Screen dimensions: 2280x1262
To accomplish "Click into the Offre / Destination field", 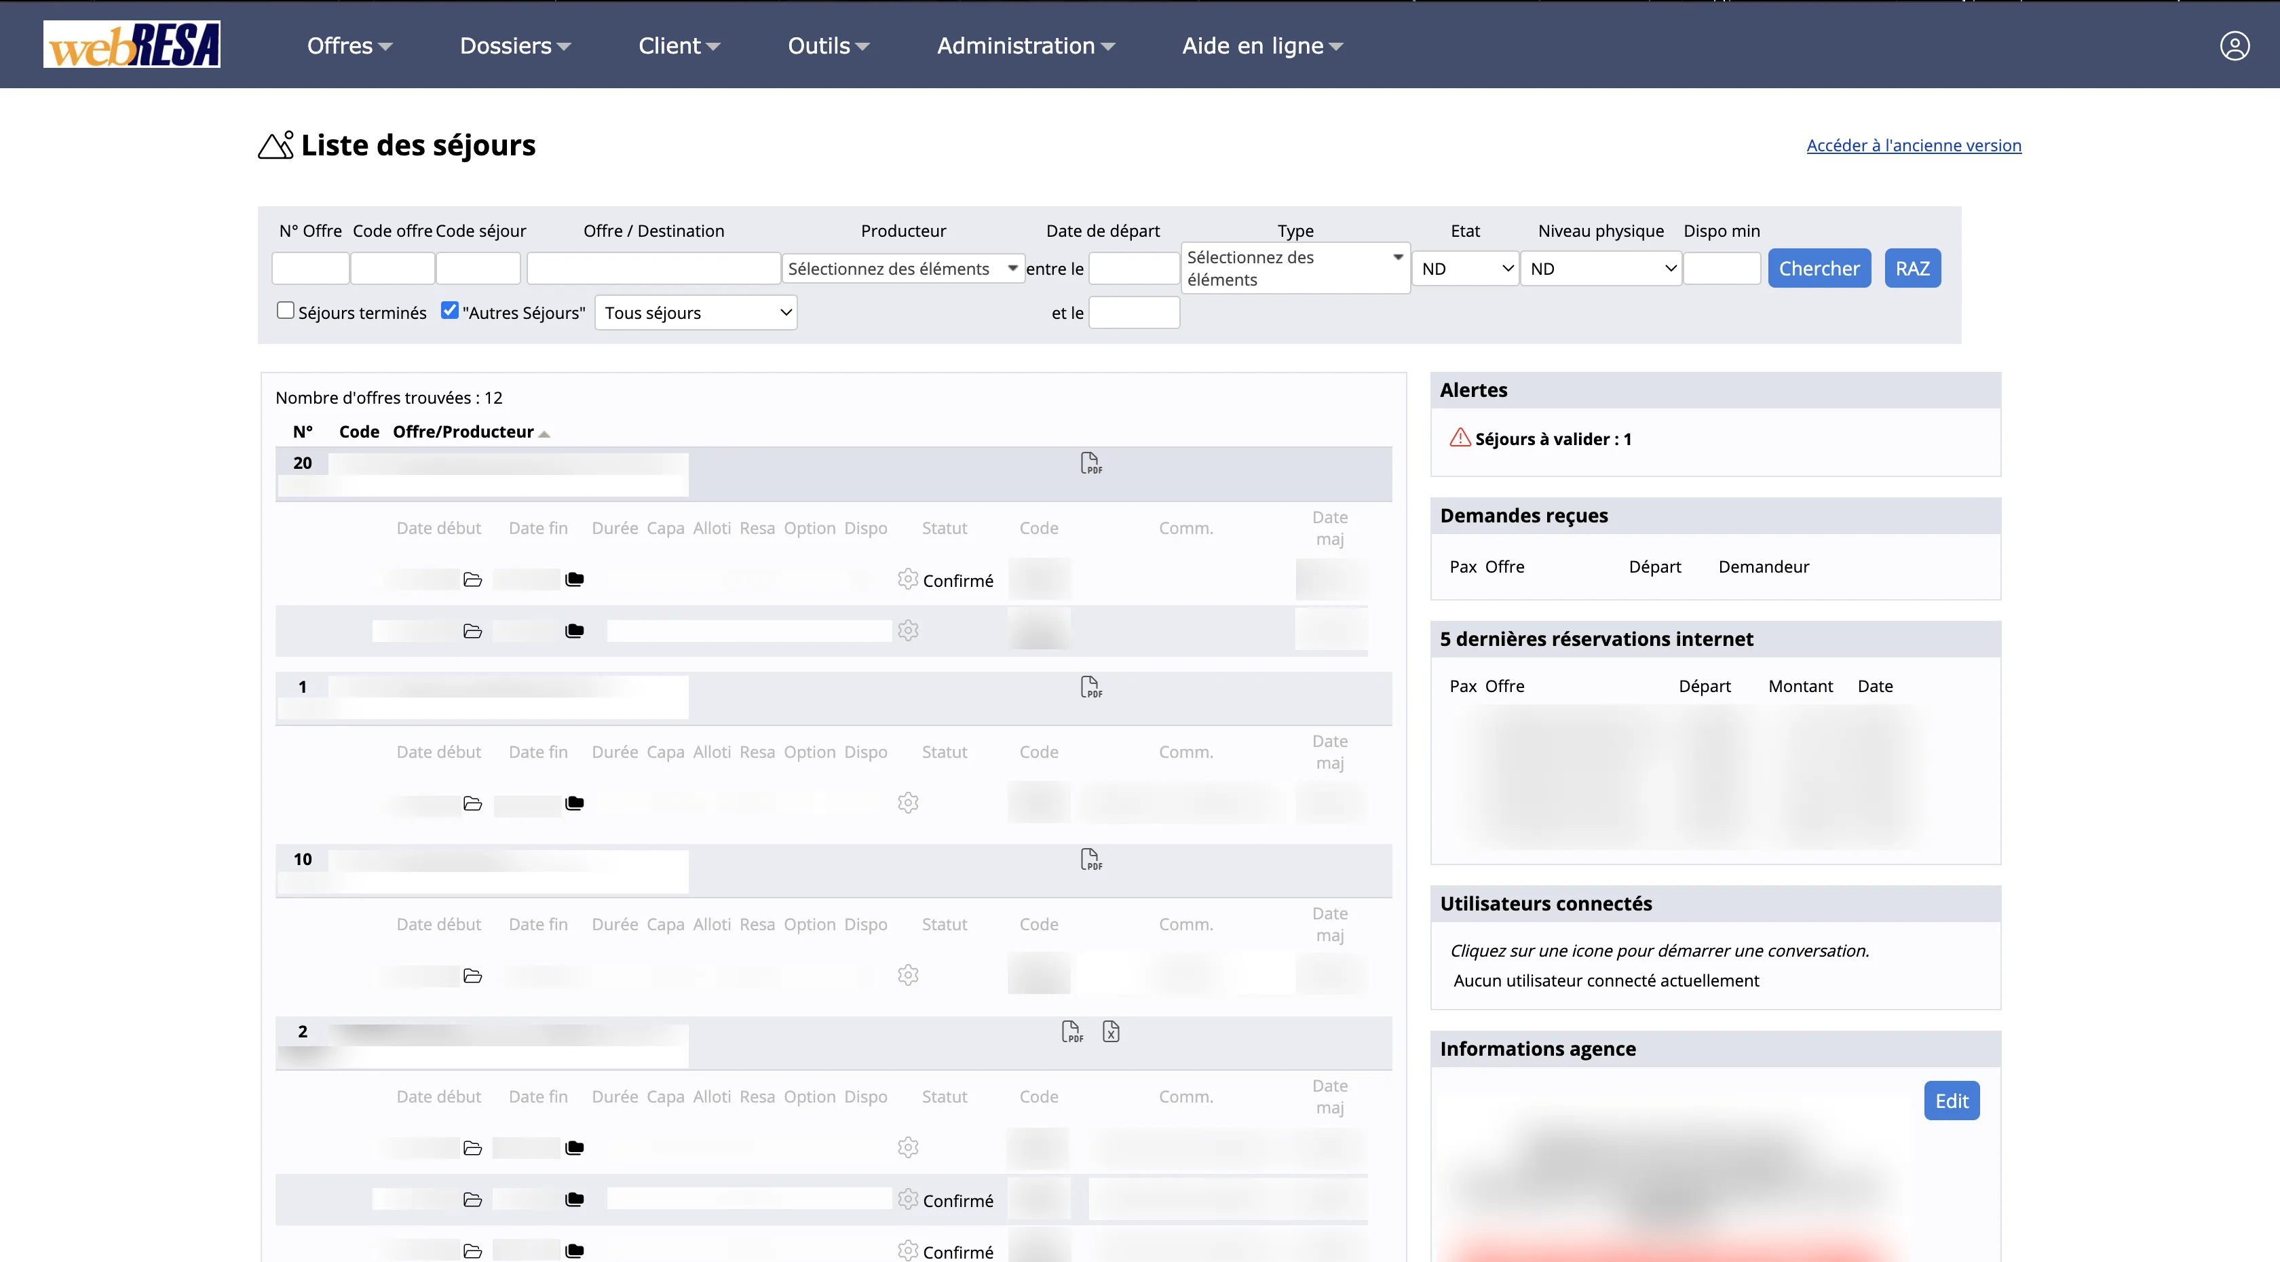I will click(653, 268).
